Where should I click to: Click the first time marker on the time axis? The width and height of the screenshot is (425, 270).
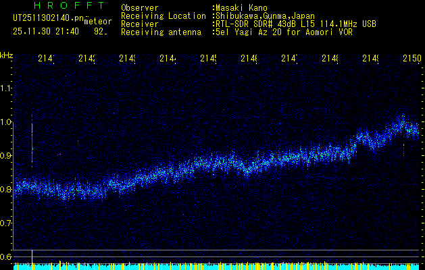[x=46, y=59]
